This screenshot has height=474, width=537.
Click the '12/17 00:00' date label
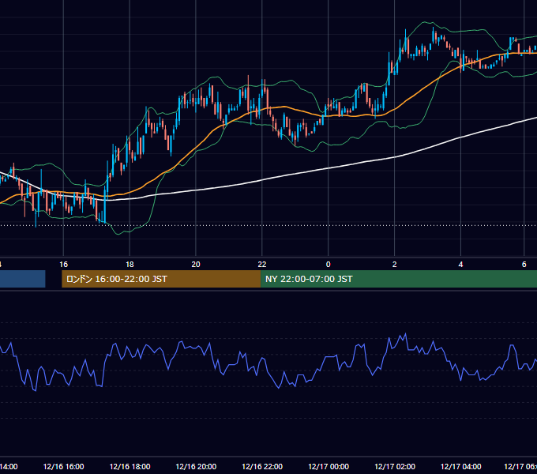329,466
